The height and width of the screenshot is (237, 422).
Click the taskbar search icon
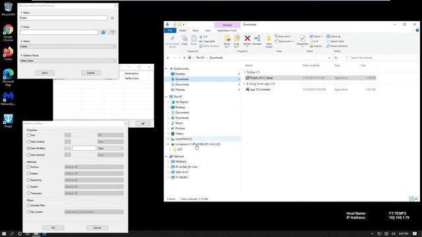click(x=12, y=234)
